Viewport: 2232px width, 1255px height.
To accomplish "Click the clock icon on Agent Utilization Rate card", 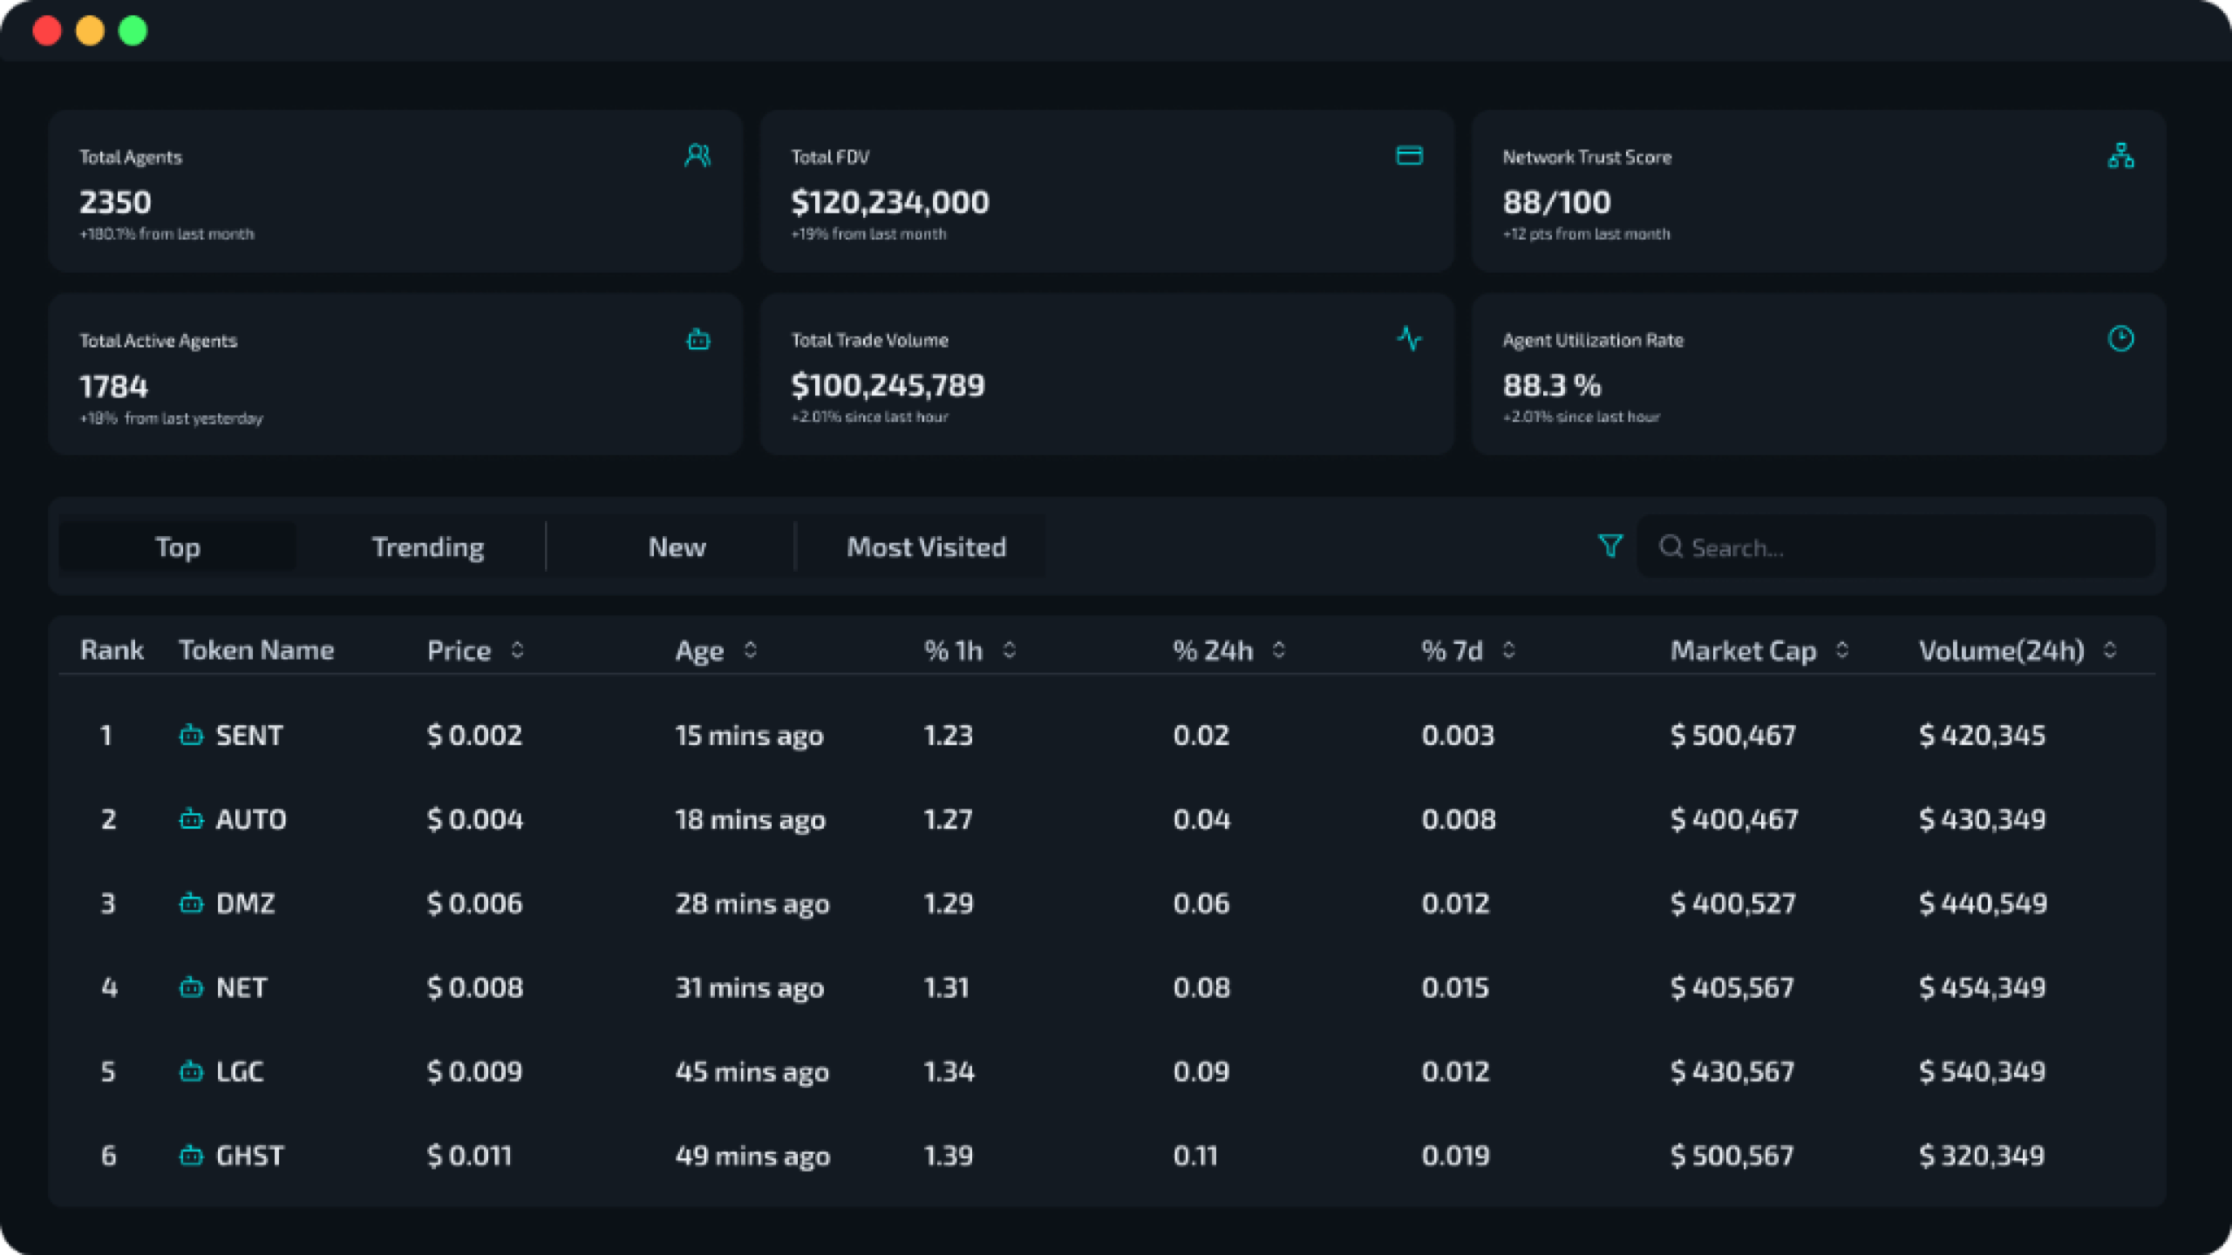I will coord(2121,340).
